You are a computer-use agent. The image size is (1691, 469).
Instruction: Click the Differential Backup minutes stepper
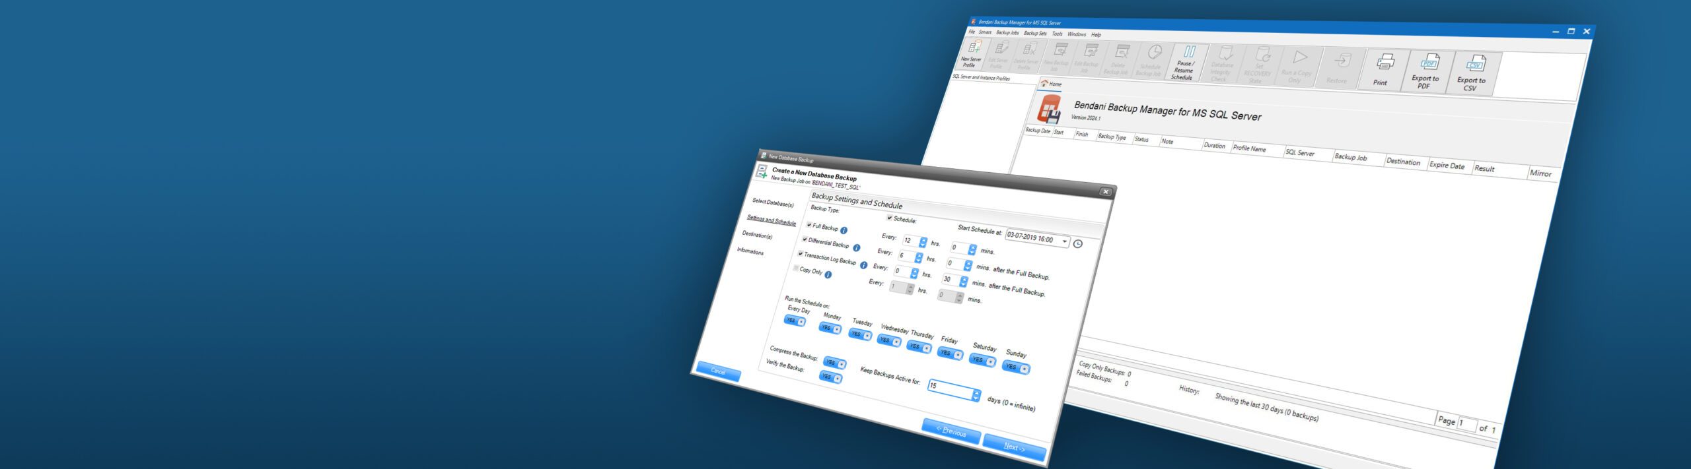point(968,265)
